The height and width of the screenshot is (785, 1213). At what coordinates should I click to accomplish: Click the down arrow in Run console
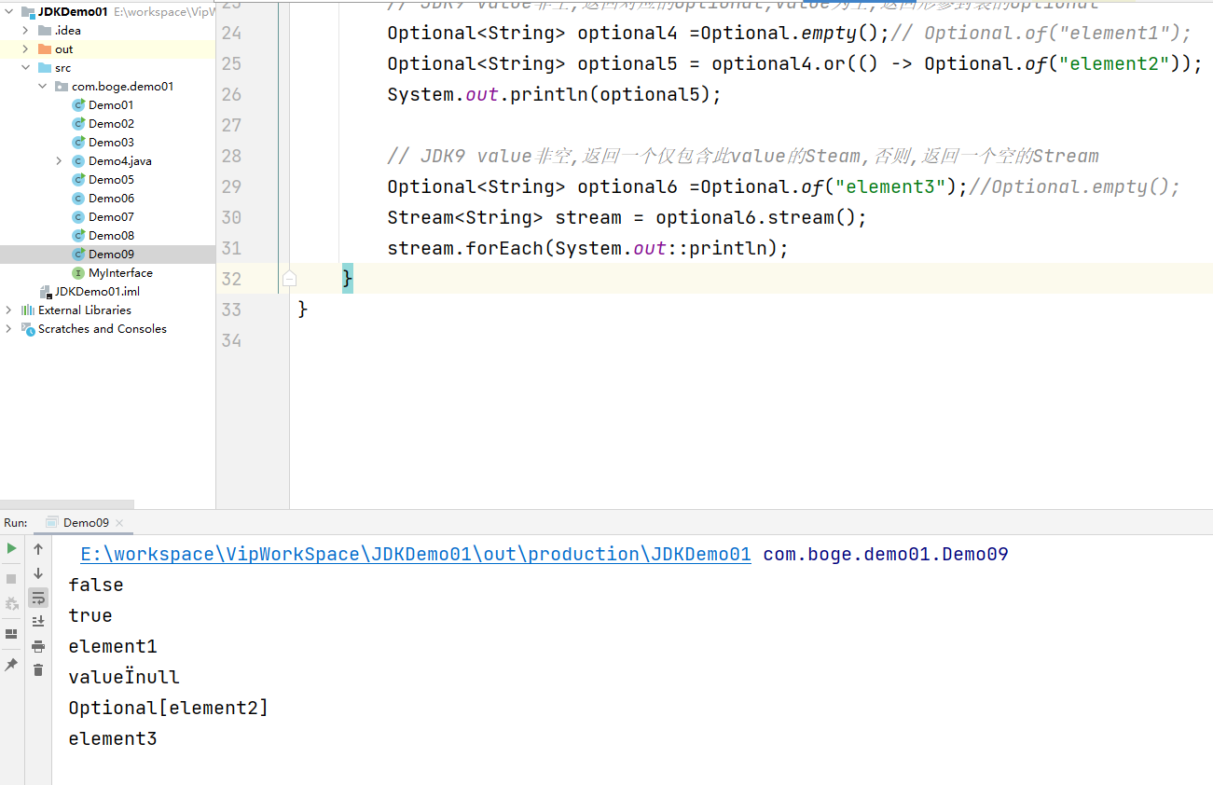[x=38, y=573]
